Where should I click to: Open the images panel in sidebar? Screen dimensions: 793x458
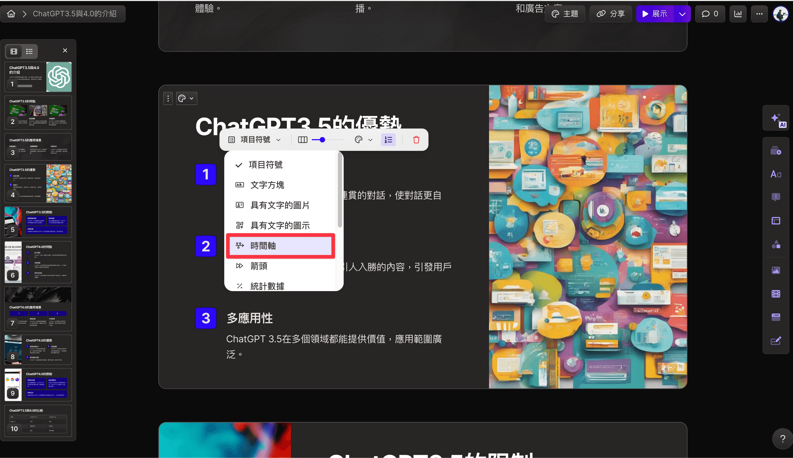pos(775,270)
